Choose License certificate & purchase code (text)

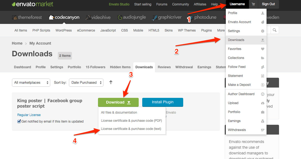pos(131,129)
